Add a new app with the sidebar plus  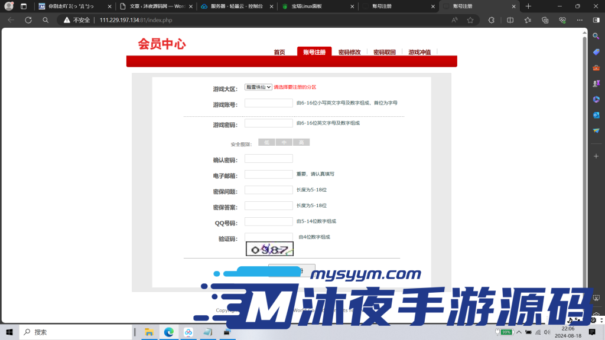(x=595, y=156)
